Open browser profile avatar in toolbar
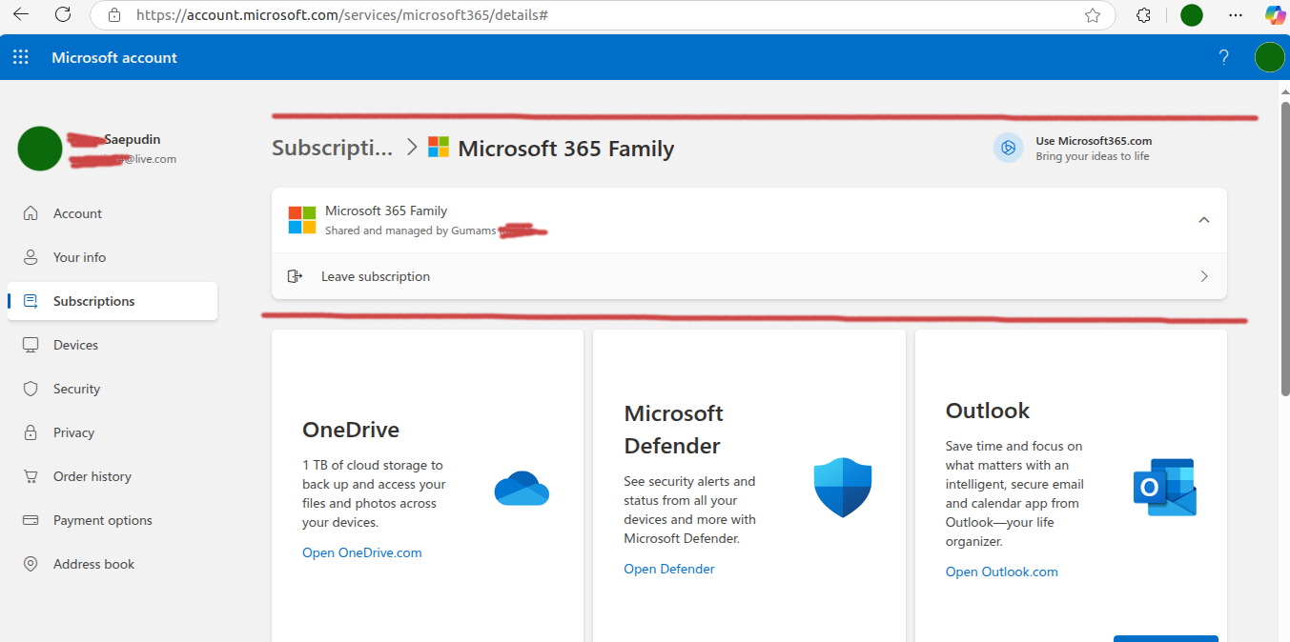Viewport: 1290px width, 642px height. [1192, 15]
